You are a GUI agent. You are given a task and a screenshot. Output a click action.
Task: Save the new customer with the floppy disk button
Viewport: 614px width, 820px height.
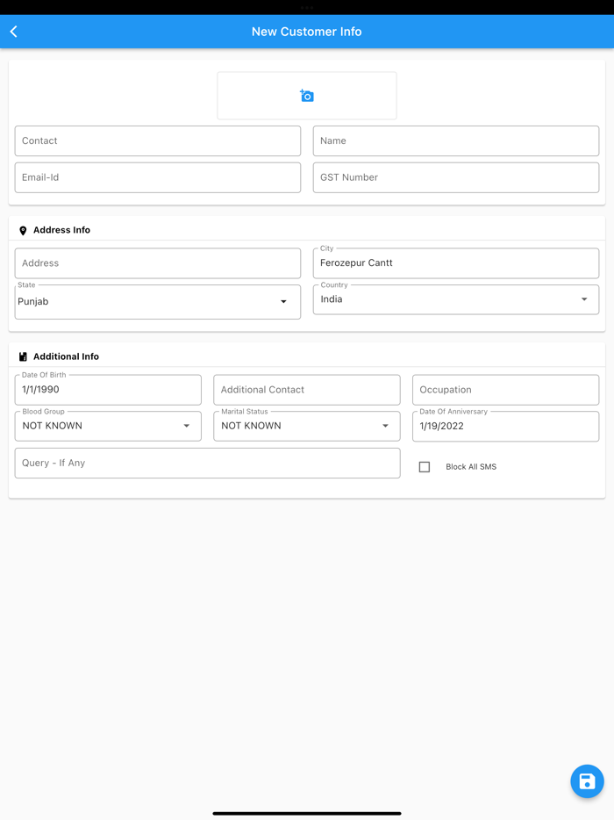pyautogui.click(x=587, y=780)
